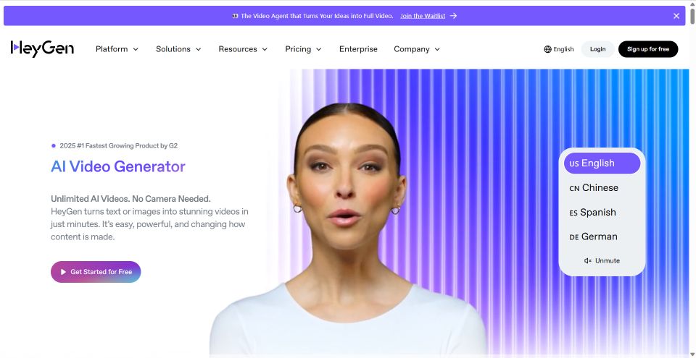Image resolution: width=696 pixels, height=358 pixels.
Task: Open the Resources dropdown chevron
Action: pyautogui.click(x=265, y=49)
